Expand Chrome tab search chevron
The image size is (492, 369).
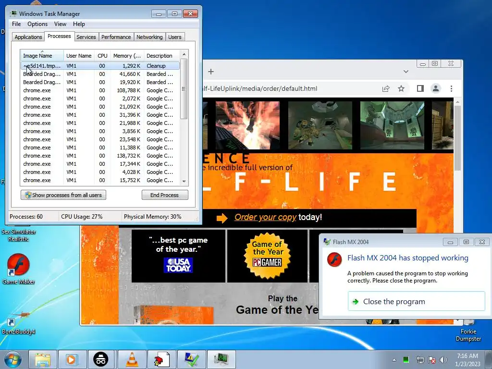pyautogui.click(x=406, y=72)
